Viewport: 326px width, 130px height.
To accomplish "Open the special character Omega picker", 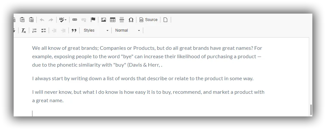I will click(x=131, y=20).
